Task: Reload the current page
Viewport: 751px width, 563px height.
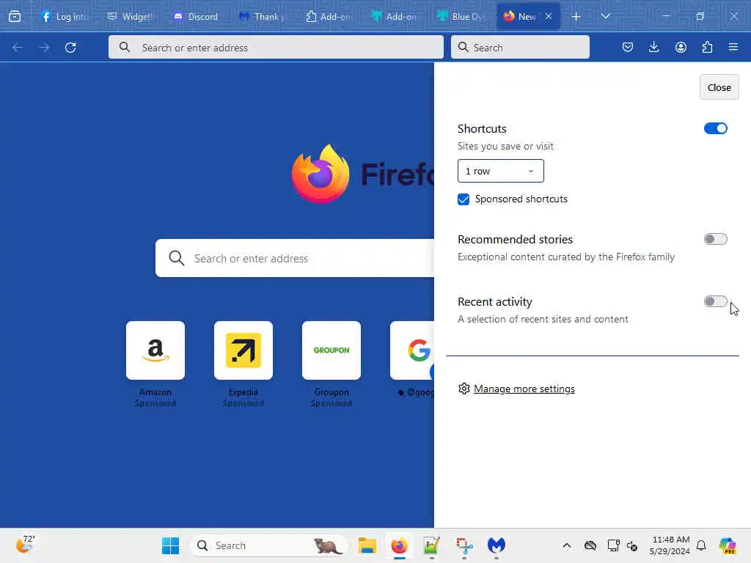Action: [x=70, y=48]
